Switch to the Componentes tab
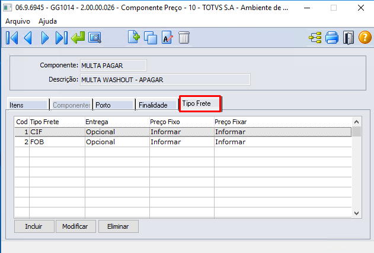Screen dimensions: 374x253 click(x=71, y=105)
